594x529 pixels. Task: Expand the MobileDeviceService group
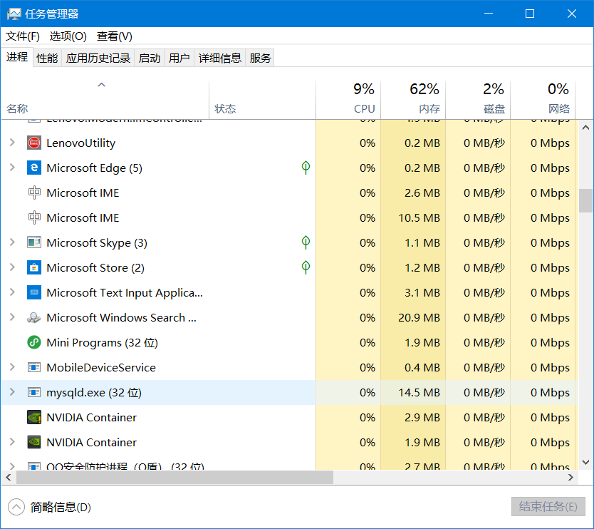click(12, 367)
